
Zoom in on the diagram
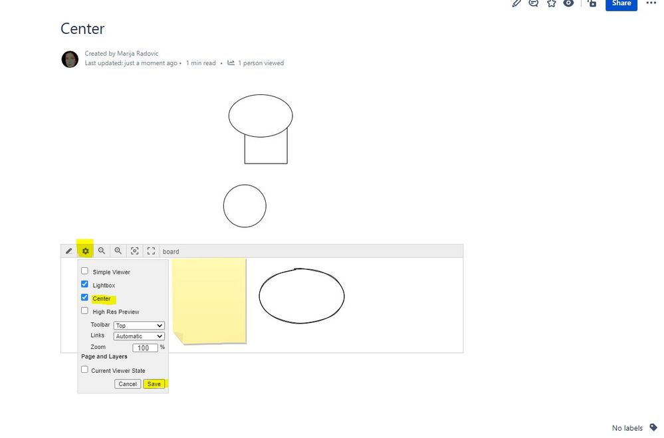[118, 251]
